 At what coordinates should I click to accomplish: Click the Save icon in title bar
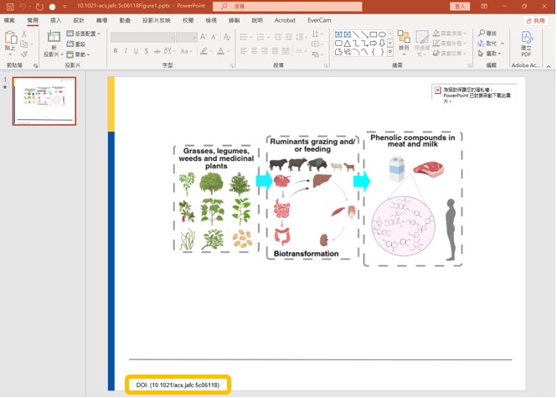pos(9,6)
